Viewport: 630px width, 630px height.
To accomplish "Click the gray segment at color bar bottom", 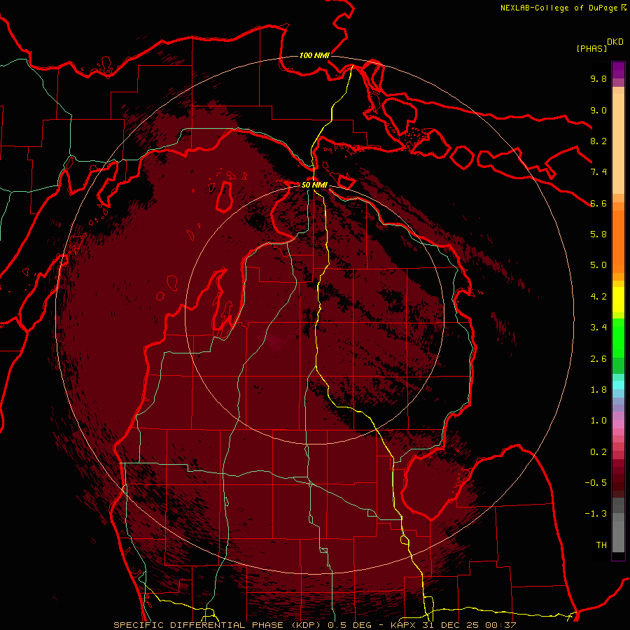I will [618, 533].
